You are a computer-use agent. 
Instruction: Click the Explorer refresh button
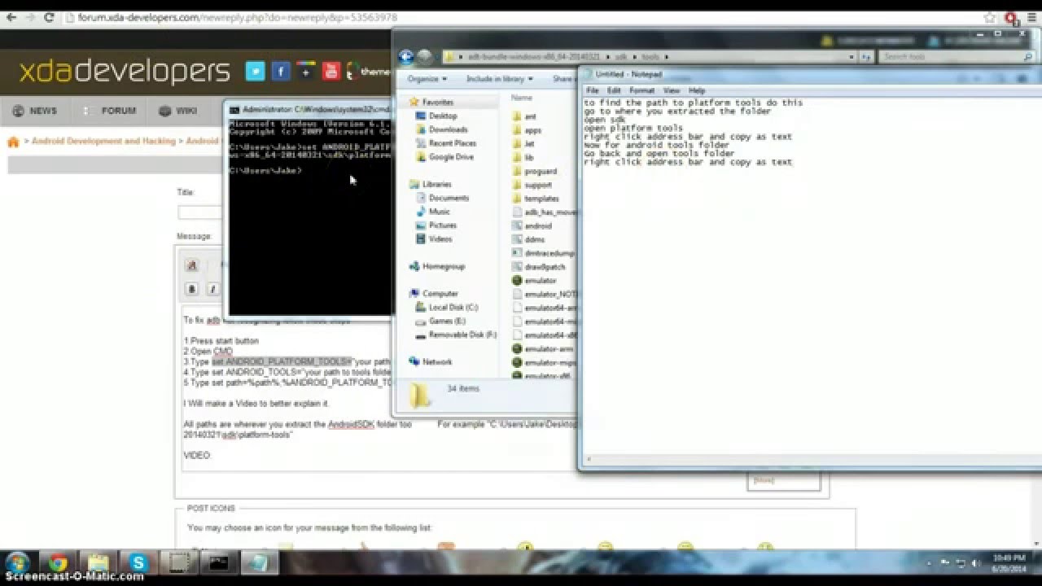[x=866, y=57]
